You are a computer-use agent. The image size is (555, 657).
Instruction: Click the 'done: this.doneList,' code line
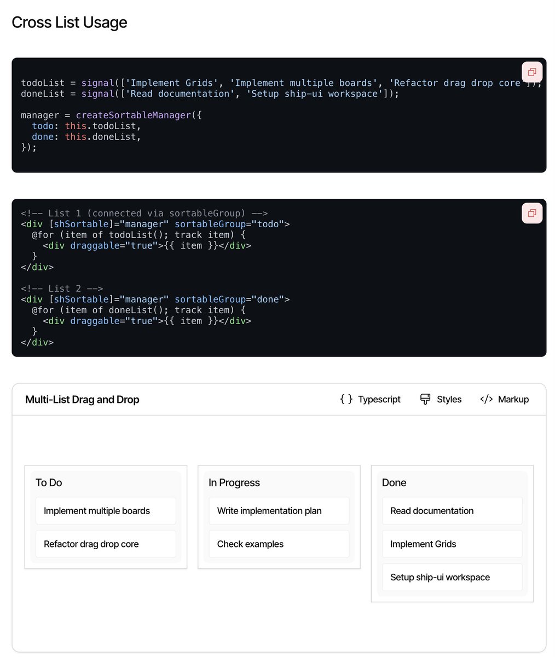click(x=86, y=137)
